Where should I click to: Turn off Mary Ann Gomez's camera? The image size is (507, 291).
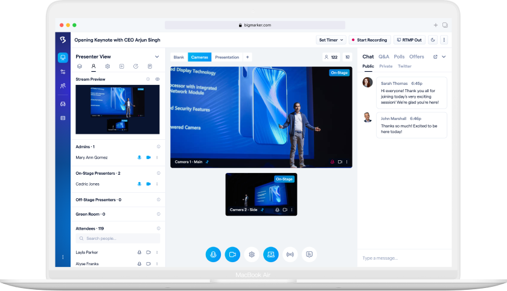pos(148,157)
